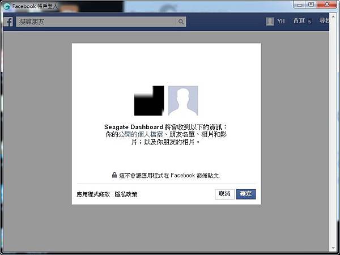Open the YH profile link

(x=281, y=22)
